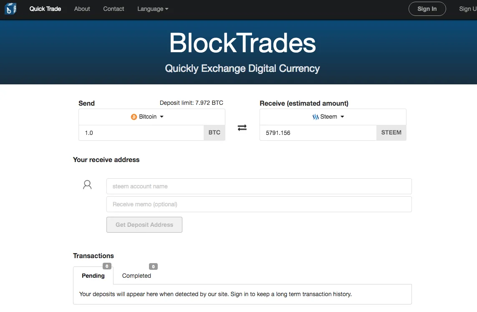This screenshot has height=312, width=477.
Task: Go to the About page
Action: pos(82,9)
